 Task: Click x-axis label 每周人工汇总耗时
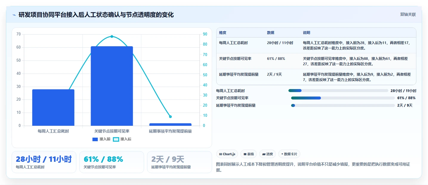tap(53, 131)
